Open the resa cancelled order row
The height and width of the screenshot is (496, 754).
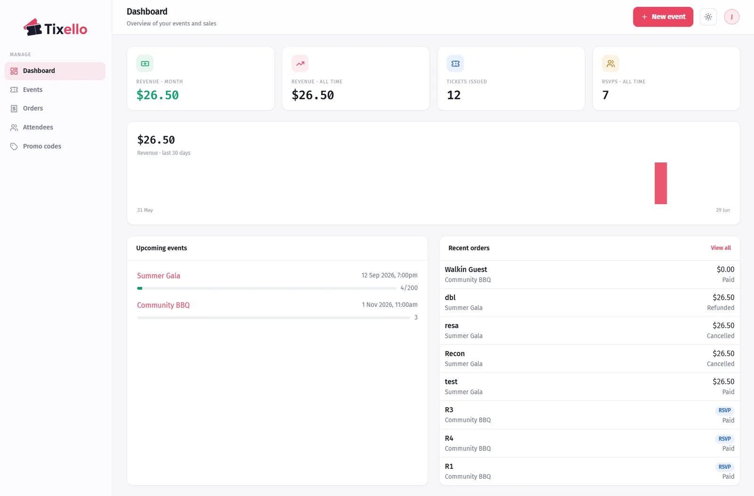tap(590, 331)
